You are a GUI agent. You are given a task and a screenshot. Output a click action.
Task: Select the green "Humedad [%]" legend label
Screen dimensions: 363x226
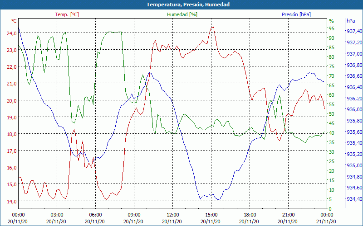point(182,14)
